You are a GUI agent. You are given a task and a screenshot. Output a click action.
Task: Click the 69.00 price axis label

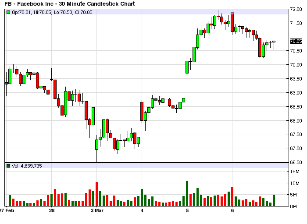(296, 93)
